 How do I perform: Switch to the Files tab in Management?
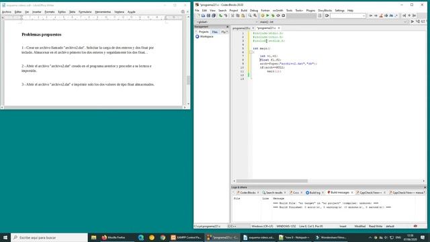pos(215,32)
